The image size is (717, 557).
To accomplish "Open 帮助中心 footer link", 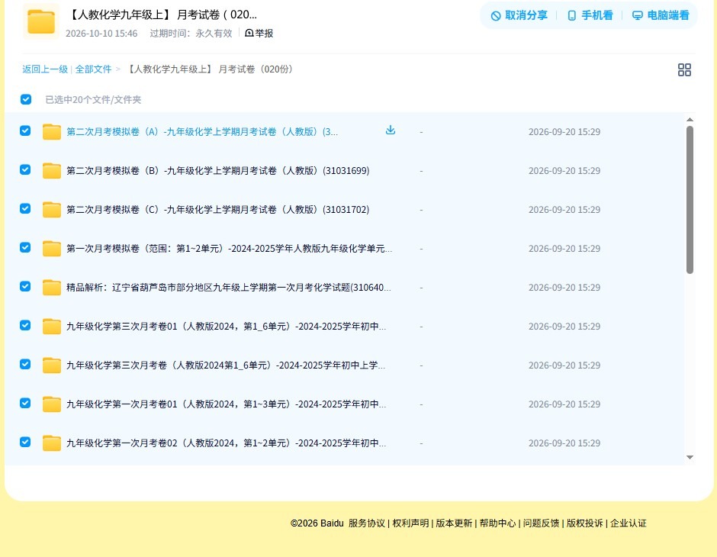I will pyautogui.click(x=497, y=523).
